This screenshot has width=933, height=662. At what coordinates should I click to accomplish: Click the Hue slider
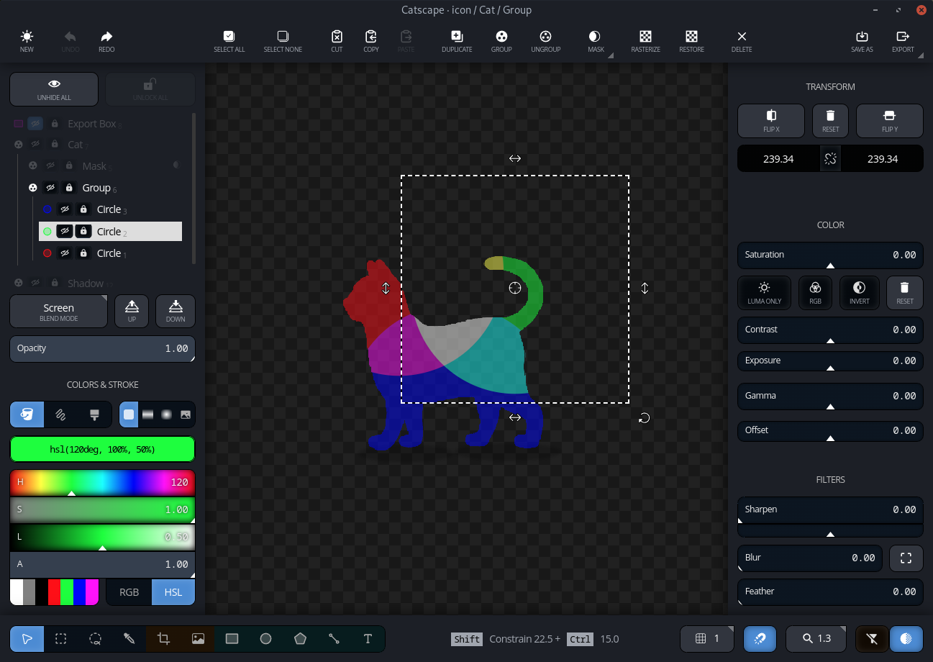pos(102,483)
